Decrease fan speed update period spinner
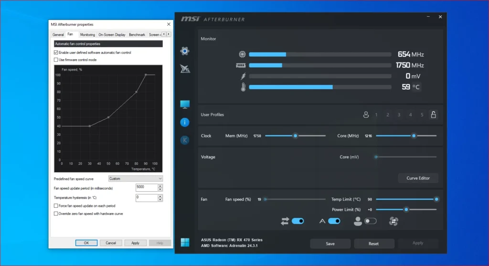489x266 pixels. pyautogui.click(x=160, y=189)
